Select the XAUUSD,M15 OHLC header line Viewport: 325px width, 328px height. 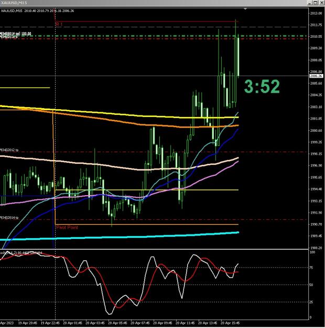(x=37, y=10)
